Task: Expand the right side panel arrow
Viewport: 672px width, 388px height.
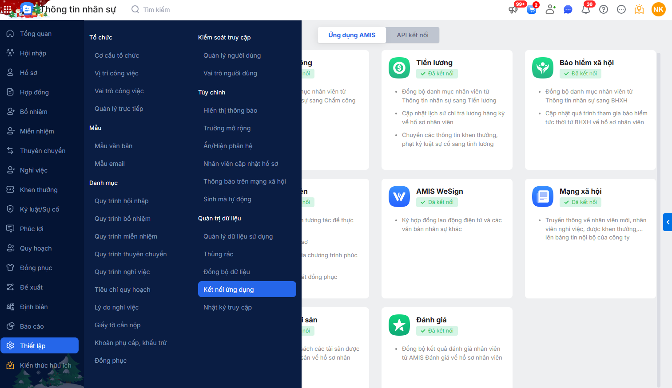Action: tap(668, 222)
